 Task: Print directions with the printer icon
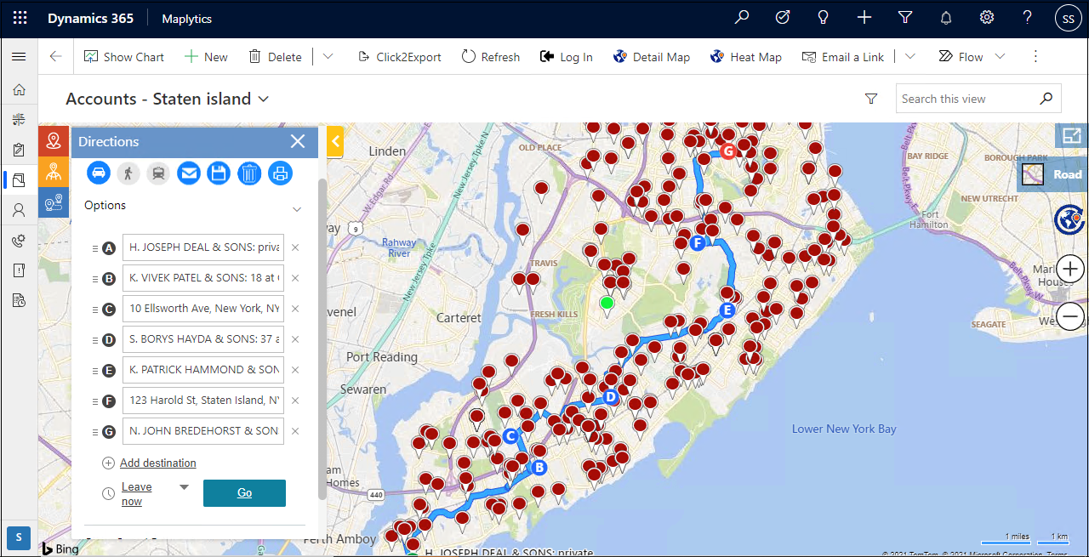tap(280, 173)
